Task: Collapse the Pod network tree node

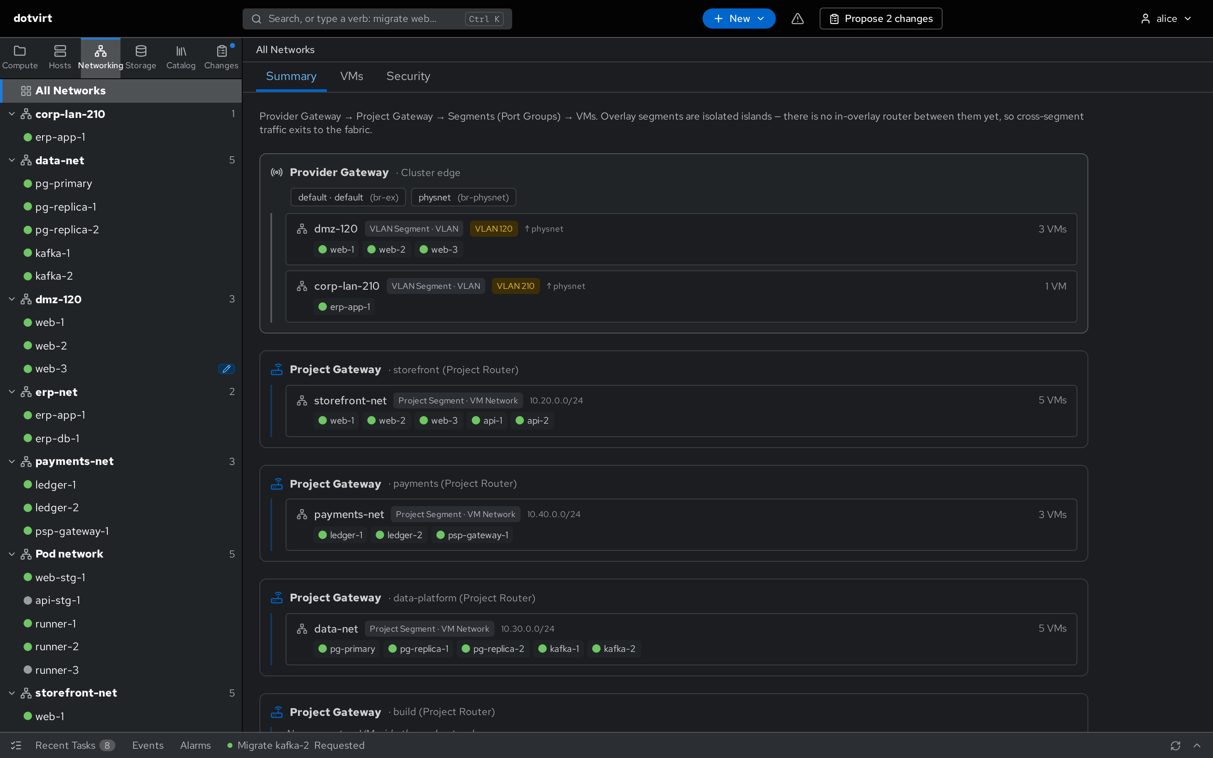Action: click(x=12, y=554)
